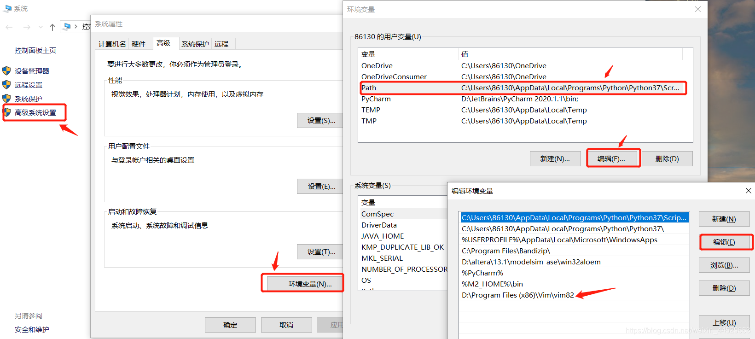
Task: Select JAVA_HOME system variable
Action: pos(403,236)
